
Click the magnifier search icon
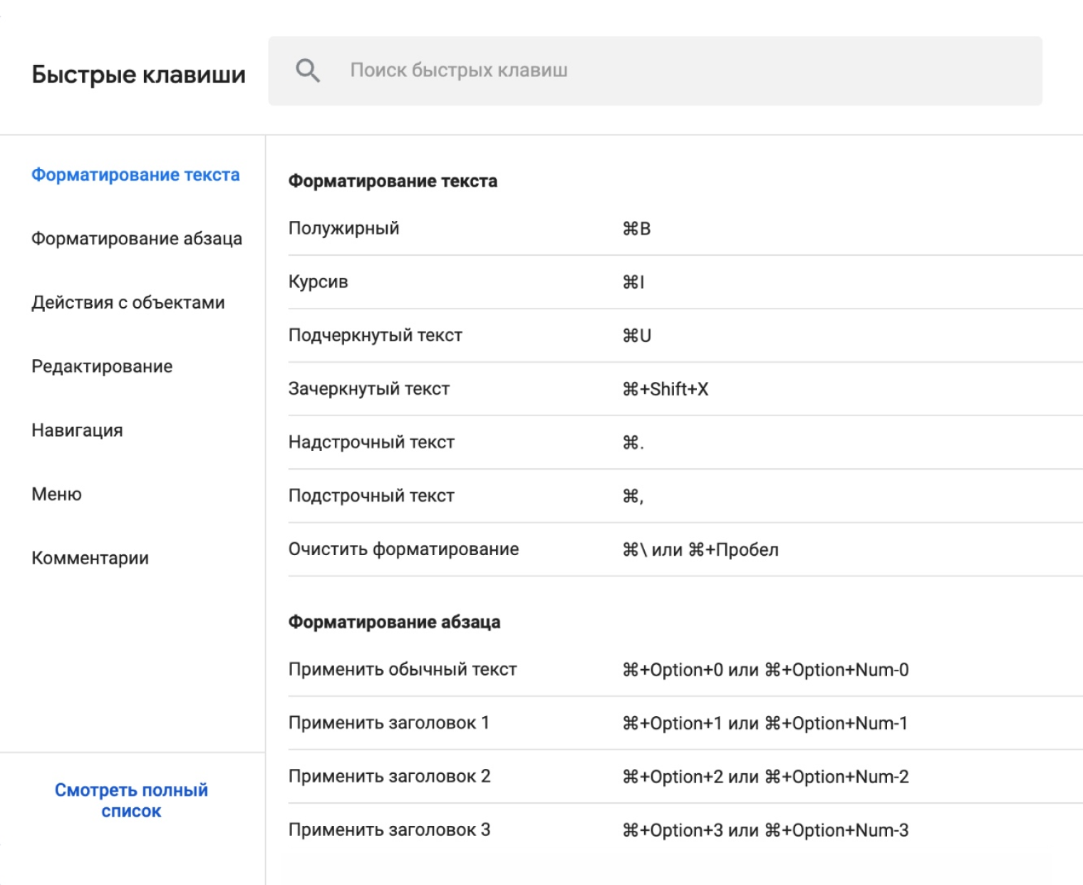pos(308,71)
